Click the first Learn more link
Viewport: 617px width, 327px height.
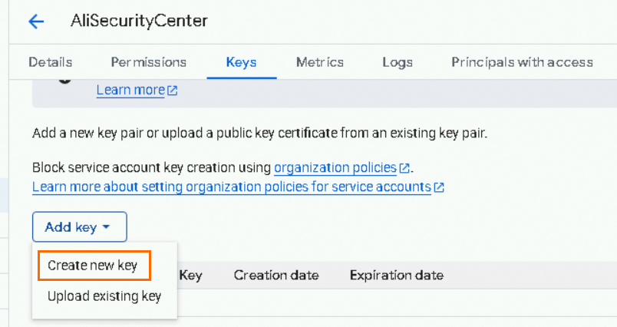(130, 91)
